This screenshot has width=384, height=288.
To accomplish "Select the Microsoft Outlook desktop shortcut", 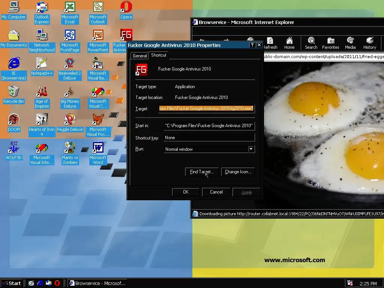I will point(98,12).
